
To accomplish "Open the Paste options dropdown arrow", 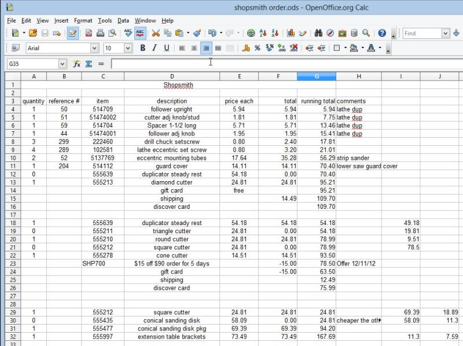I will [188, 33].
